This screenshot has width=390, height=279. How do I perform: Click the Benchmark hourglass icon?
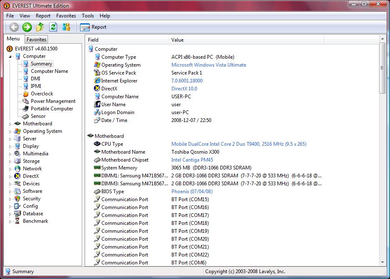pyautogui.click(x=18, y=221)
